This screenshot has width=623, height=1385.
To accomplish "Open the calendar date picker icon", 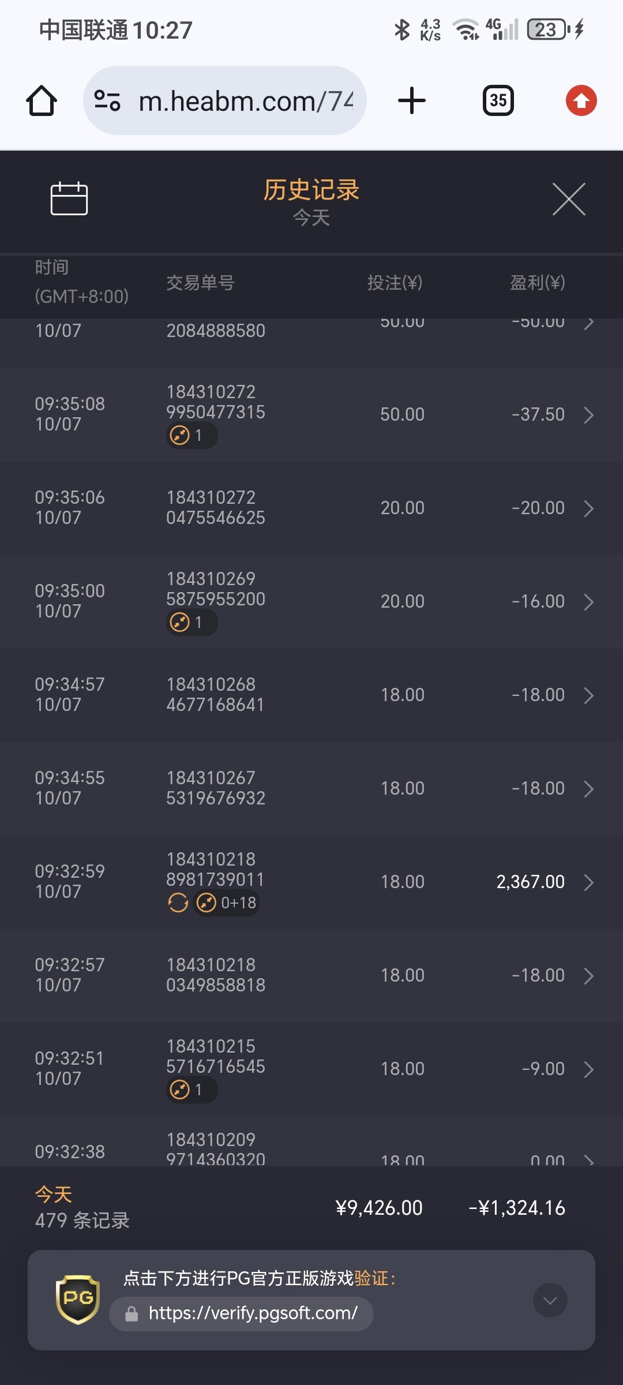I will point(69,199).
